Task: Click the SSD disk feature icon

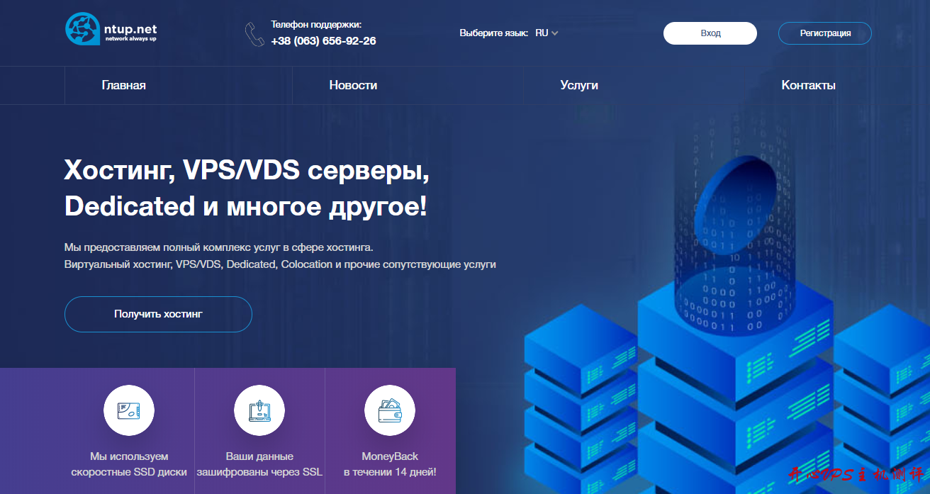Action: [x=129, y=411]
